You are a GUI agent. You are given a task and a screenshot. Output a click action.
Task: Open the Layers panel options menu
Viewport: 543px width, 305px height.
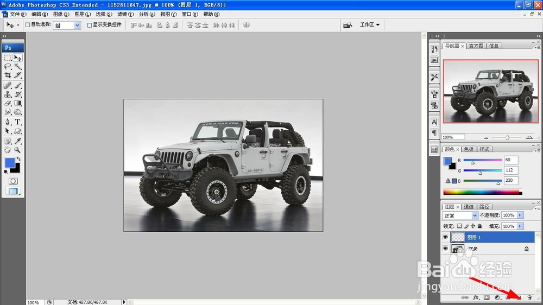(538, 208)
